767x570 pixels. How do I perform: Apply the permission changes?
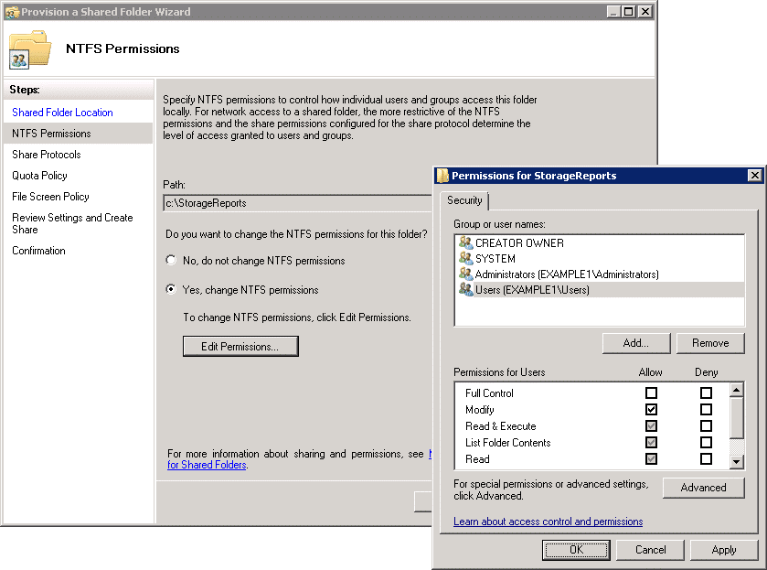724,550
